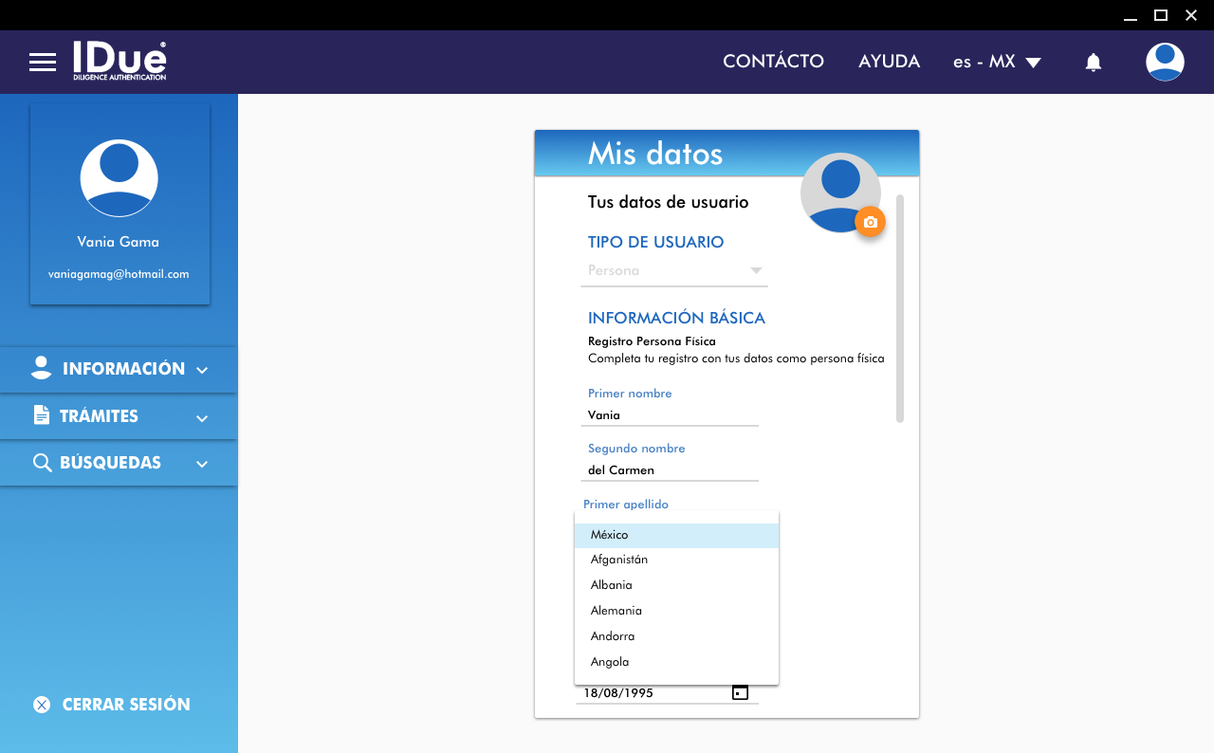Click the calendar icon beside birth date
This screenshot has width=1214, height=753.
740,693
